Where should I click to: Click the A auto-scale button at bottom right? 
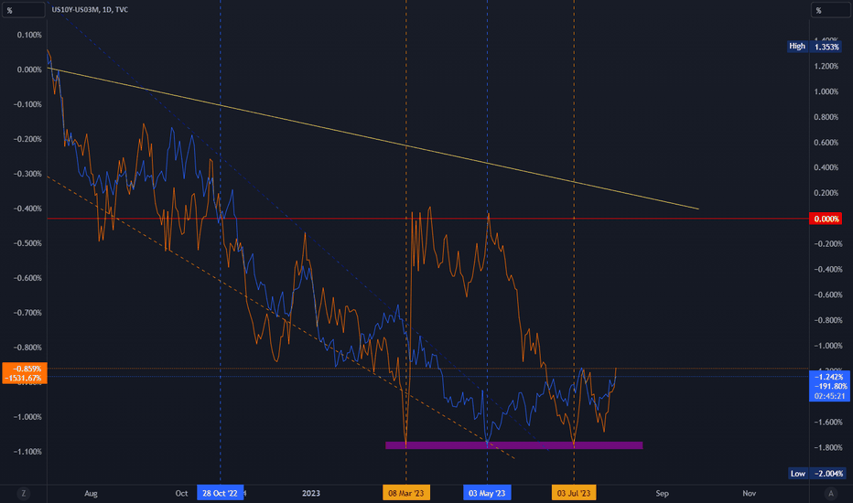coord(830,493)
